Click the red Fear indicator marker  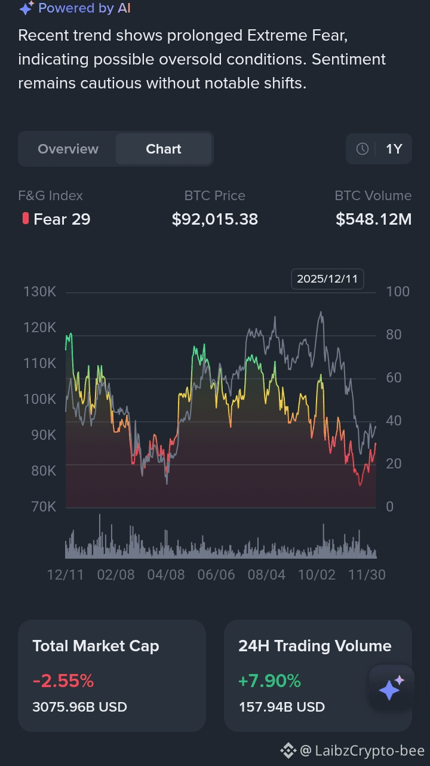(26, 219)
